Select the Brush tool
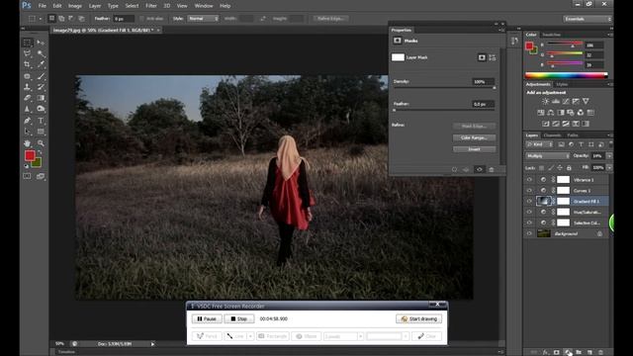This screenshot has width=633, height=356. pos(41,76)
